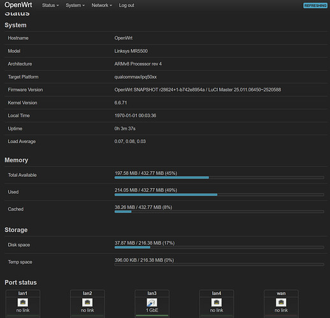330x318 pixels.
Task: Click the Disk space usage bar
Action: [219, 247]
